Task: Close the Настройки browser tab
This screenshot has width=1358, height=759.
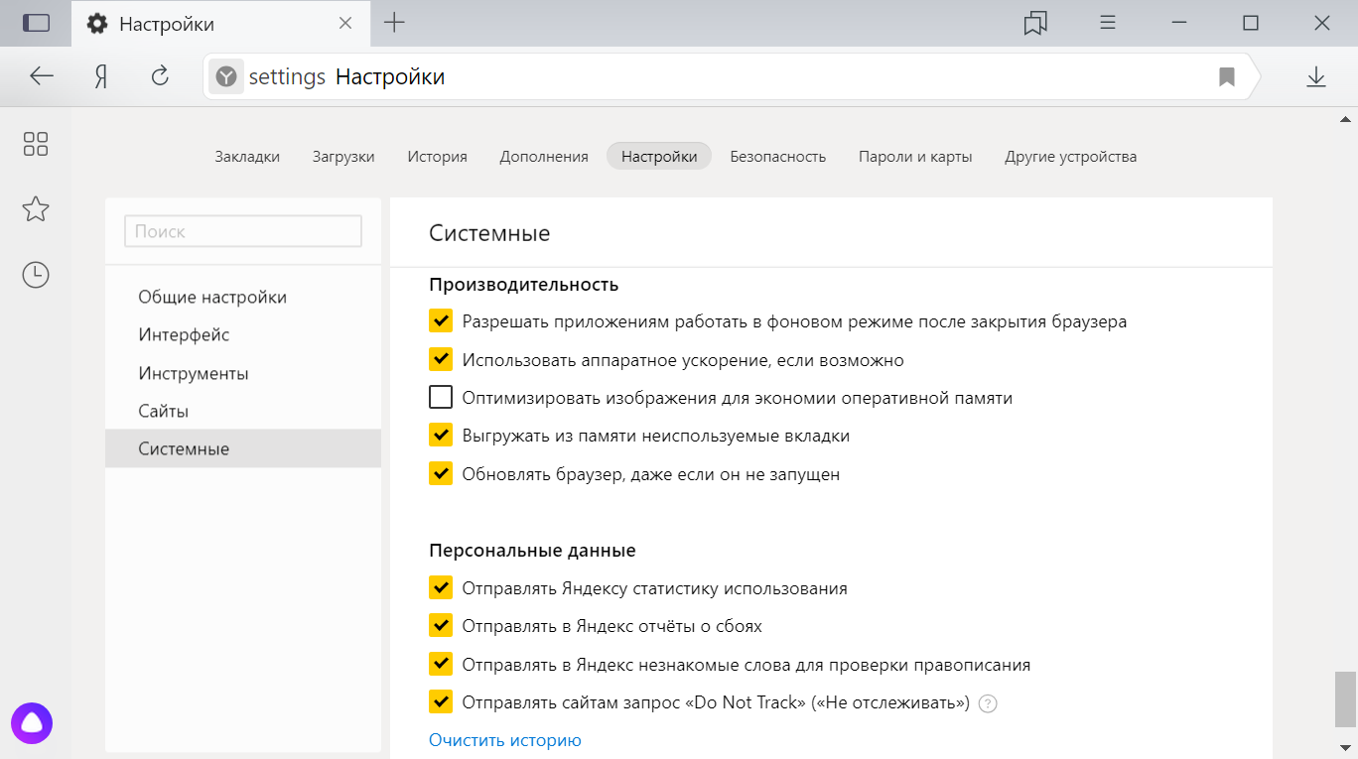Action: point(345,23)
